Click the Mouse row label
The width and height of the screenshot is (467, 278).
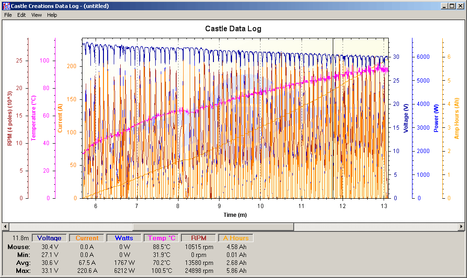click(x=19, y=247)
